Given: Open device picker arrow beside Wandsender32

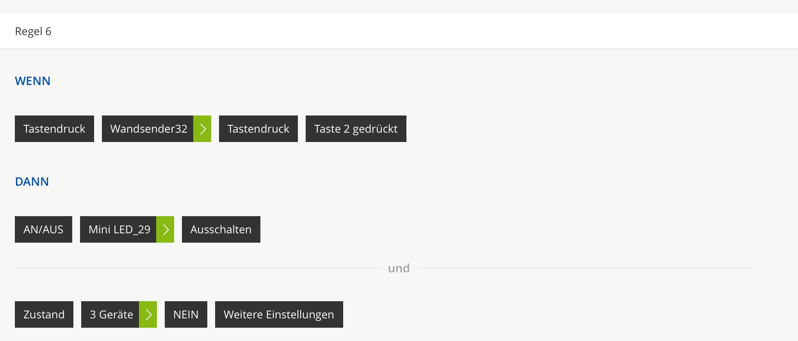Looking at the screenshot, I should [x=202, y=129].
